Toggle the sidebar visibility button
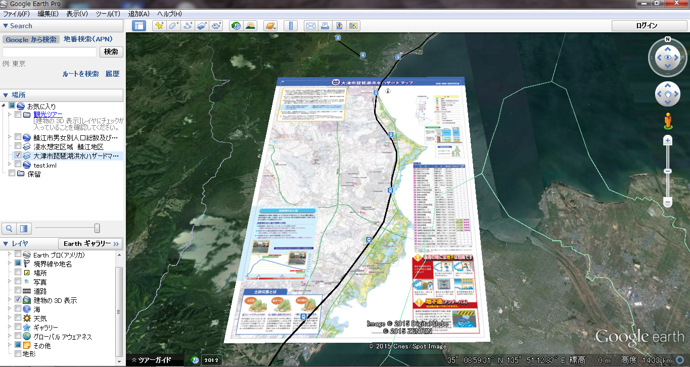The height and width of the screenshot is (367, 690). (x=139, y=26)
